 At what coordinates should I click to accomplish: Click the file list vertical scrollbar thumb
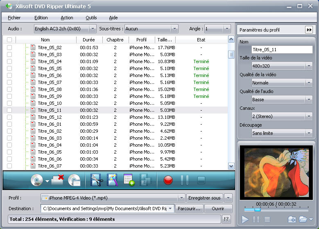point(231,54)
